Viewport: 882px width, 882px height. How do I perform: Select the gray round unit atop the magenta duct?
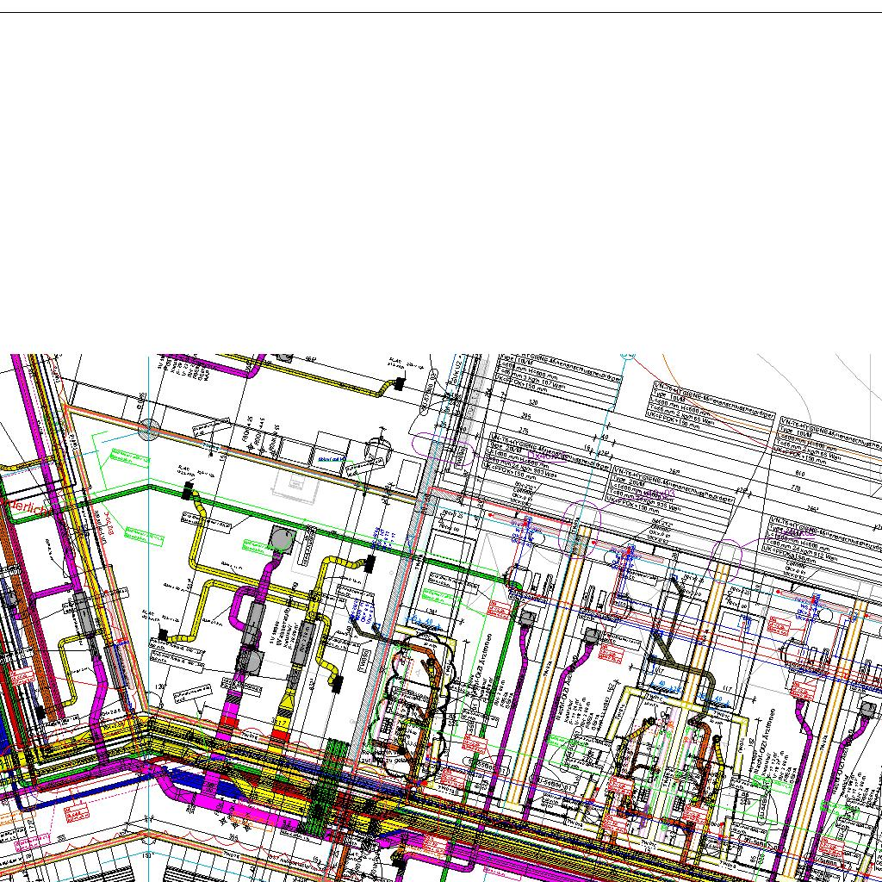pos(282,539)
